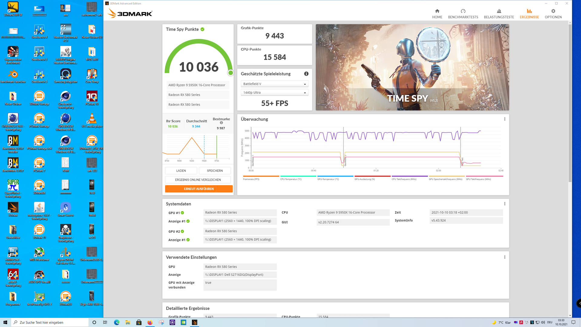Toggle GPU-Auslastung graph legend
The image size is (581, 327).
click(372, 178)
